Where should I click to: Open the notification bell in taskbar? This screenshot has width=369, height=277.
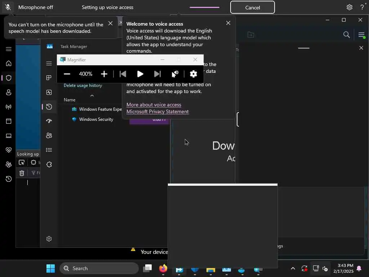pyautogui.click(x=359, y=268)
